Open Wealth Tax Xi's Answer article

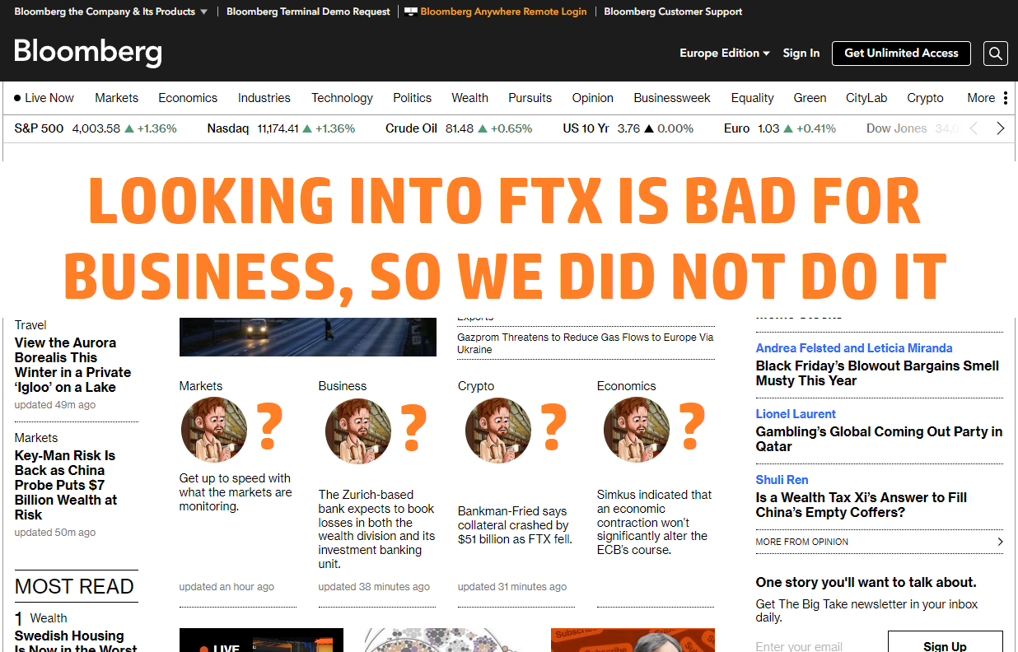(861, 505)
